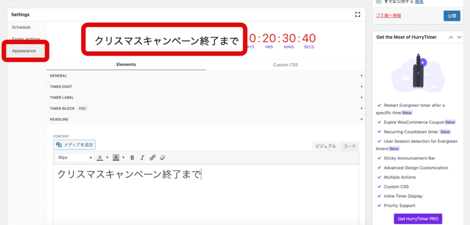Expand the GENERAL section

coord(206,76)
